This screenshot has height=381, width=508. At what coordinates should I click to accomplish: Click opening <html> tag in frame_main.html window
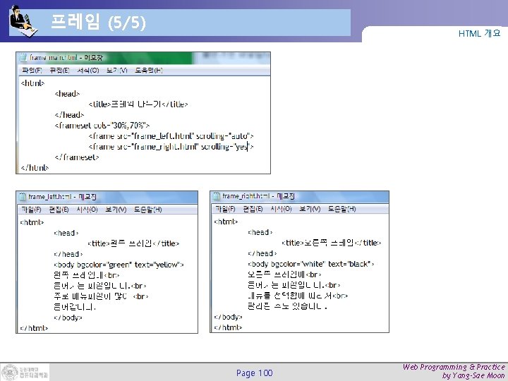32,83
